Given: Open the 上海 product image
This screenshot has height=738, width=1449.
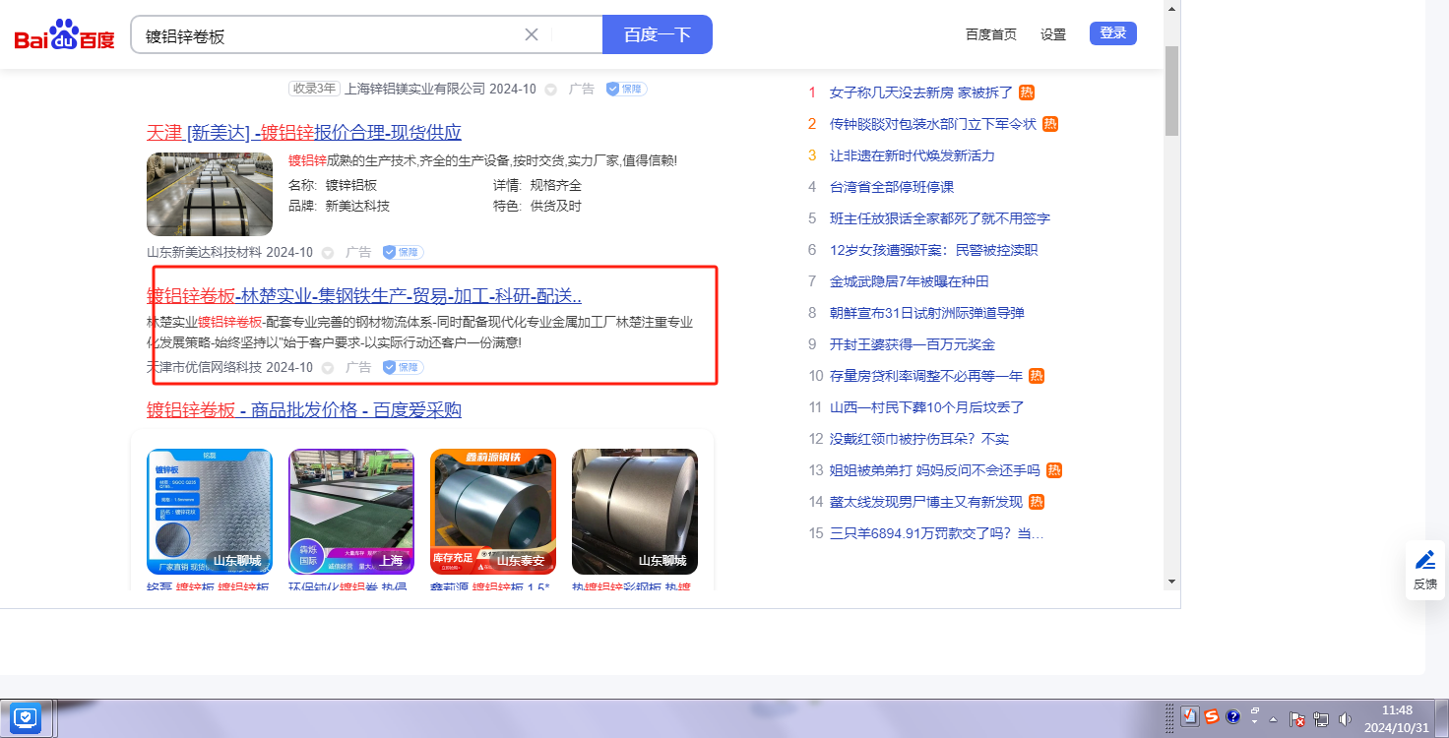Looking at the screenshot, I should tap(351, 512).
